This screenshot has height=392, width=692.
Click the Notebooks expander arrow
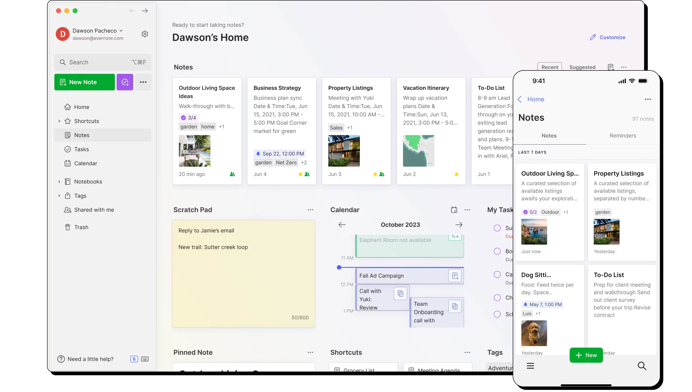59,181
